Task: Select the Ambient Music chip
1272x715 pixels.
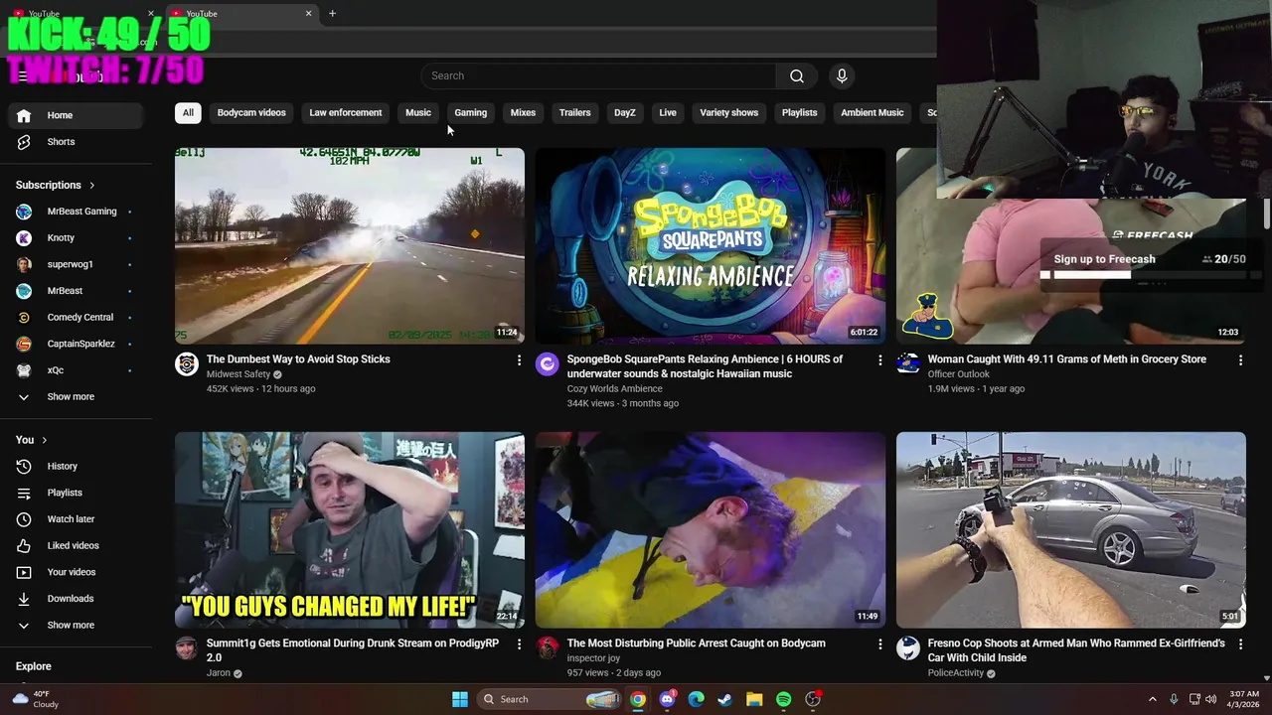Action: point(873,113)
